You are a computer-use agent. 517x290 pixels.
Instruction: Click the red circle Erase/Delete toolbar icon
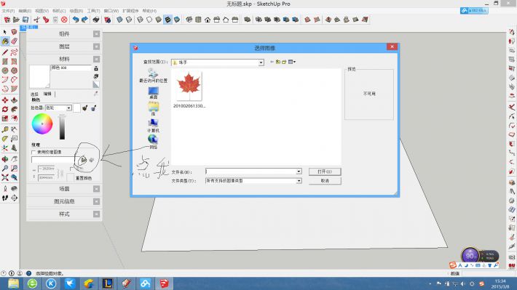coord(64,20)
